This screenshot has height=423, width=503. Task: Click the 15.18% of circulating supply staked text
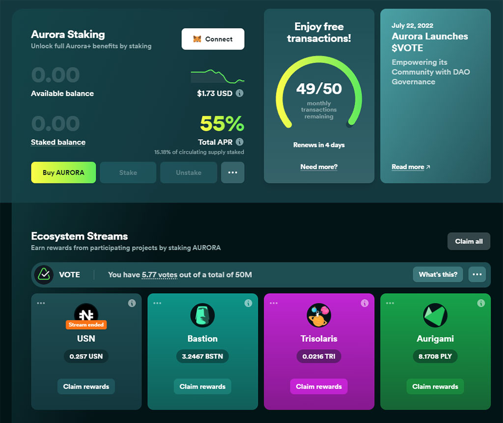point(199,152)
